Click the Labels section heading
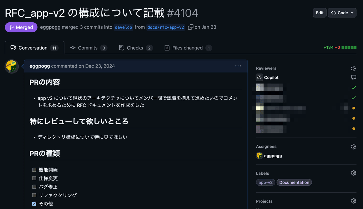Image resolution: width=363 pixels, height=209 pixels. (x=262, y=173)
